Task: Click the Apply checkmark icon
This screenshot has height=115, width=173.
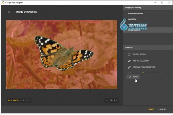Action: (130, 77)
